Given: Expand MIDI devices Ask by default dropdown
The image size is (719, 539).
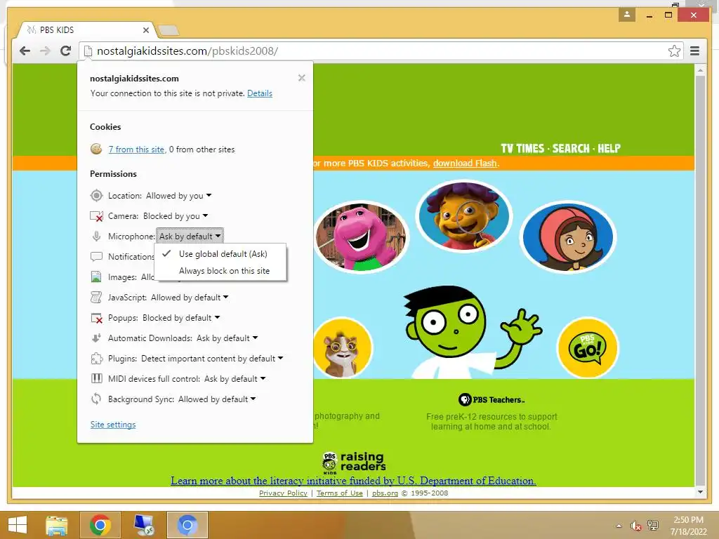Looking at the screenshot, I should 235,378.
